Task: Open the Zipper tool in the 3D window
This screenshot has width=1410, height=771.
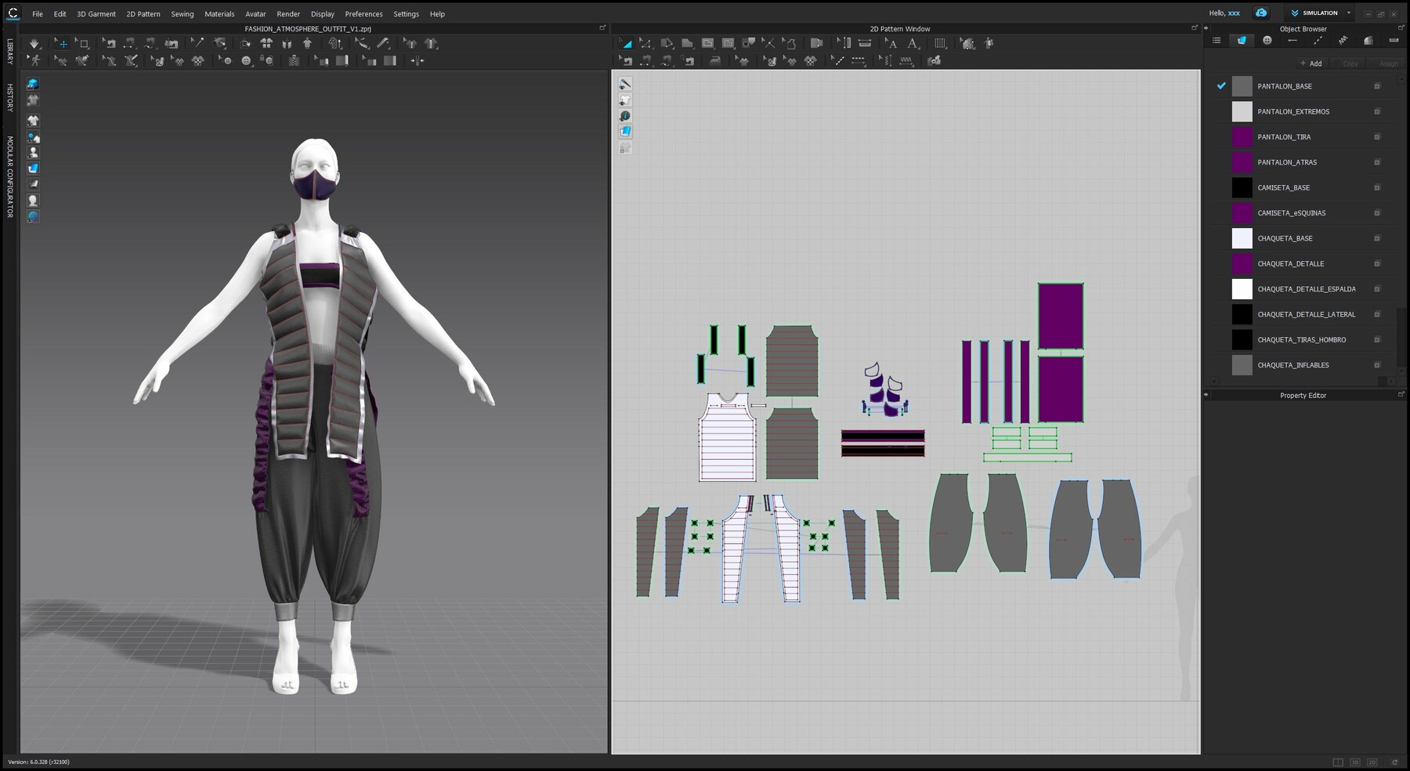Action: pyautogui.click(x=295, y=60)
